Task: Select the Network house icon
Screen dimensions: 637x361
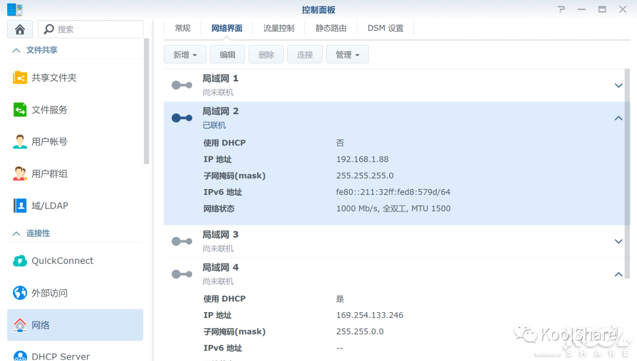Action: (x=20, y=325)
